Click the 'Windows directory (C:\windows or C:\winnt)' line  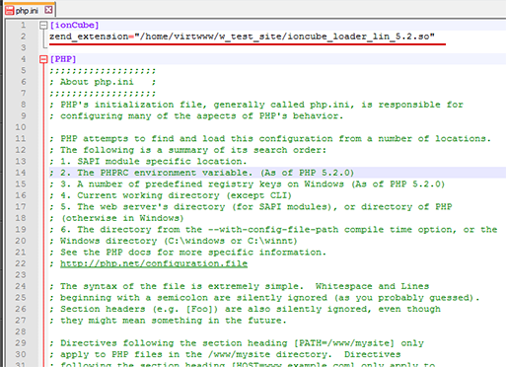coord(174,241)
